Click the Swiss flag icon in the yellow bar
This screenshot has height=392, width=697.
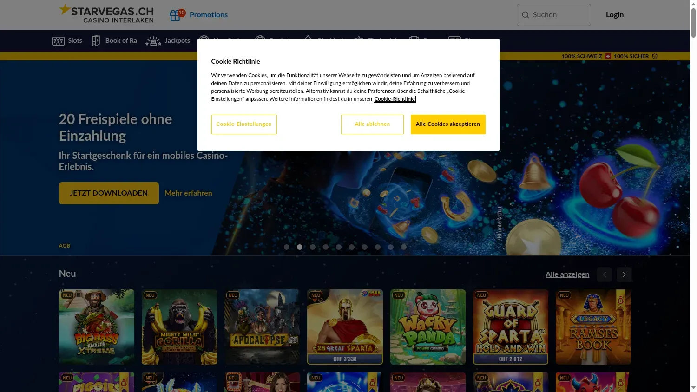[x=608, y=56]
